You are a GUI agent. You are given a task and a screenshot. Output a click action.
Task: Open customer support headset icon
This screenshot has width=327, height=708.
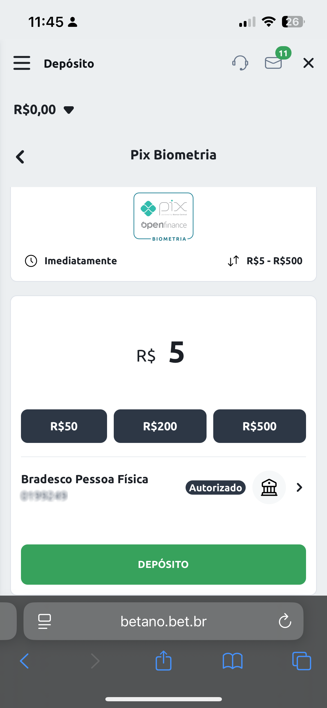(x=240, y=63)
